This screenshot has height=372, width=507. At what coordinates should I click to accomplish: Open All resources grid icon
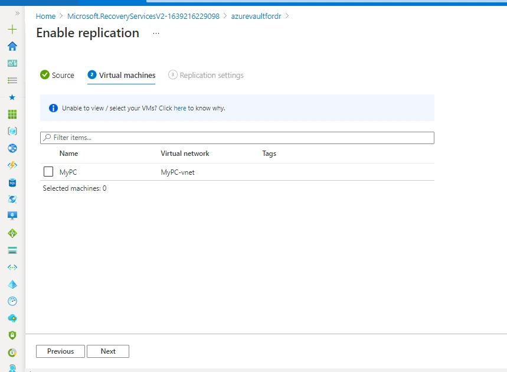pos(12,113)
